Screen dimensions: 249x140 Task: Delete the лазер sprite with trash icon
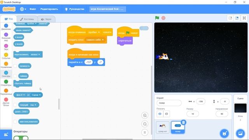coord(183,122)
